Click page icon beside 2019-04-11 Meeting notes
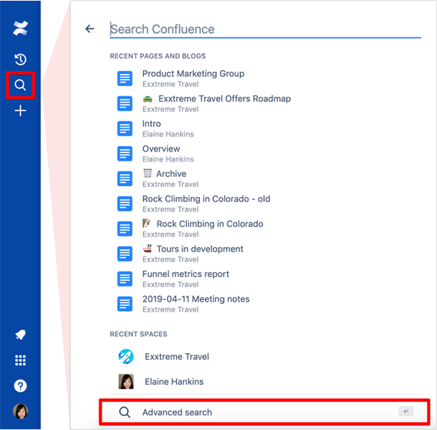Screen dimensions: 437x430 pos(125,304)
